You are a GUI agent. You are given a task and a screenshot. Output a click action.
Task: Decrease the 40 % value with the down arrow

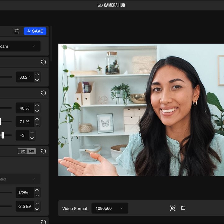click(37, 111)
